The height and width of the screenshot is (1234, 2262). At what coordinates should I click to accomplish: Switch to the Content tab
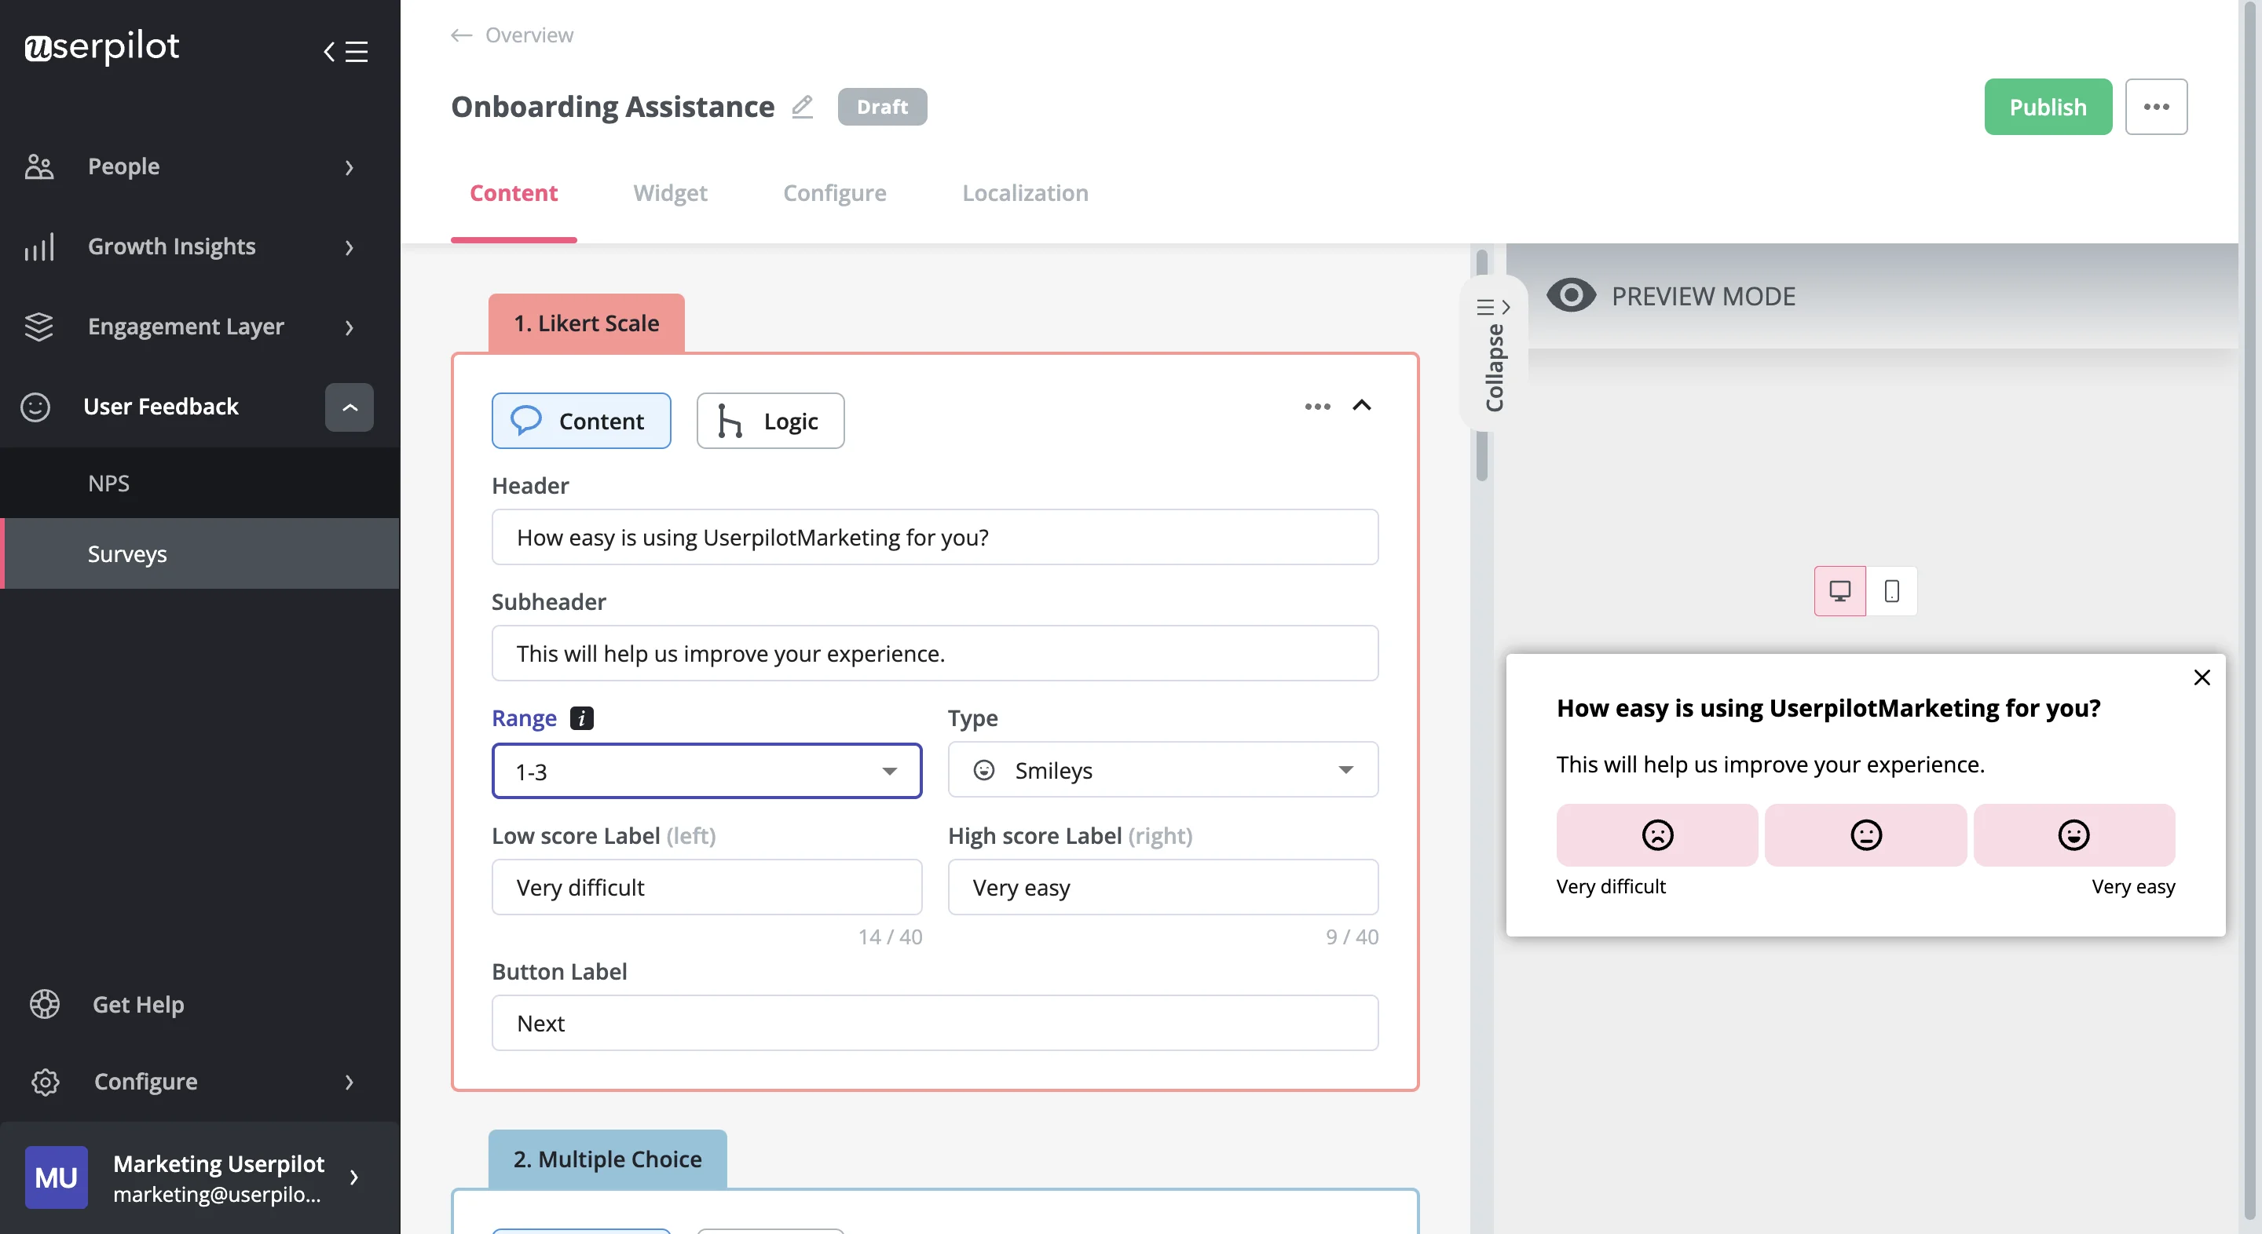pyautogui.click(x=514, y=192)
